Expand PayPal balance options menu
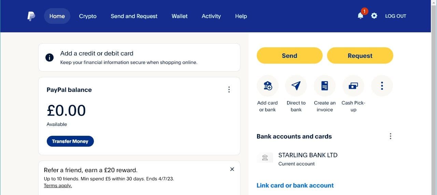Image resolution: width=437 pixels, height=195 pixels. click(229, 90)
